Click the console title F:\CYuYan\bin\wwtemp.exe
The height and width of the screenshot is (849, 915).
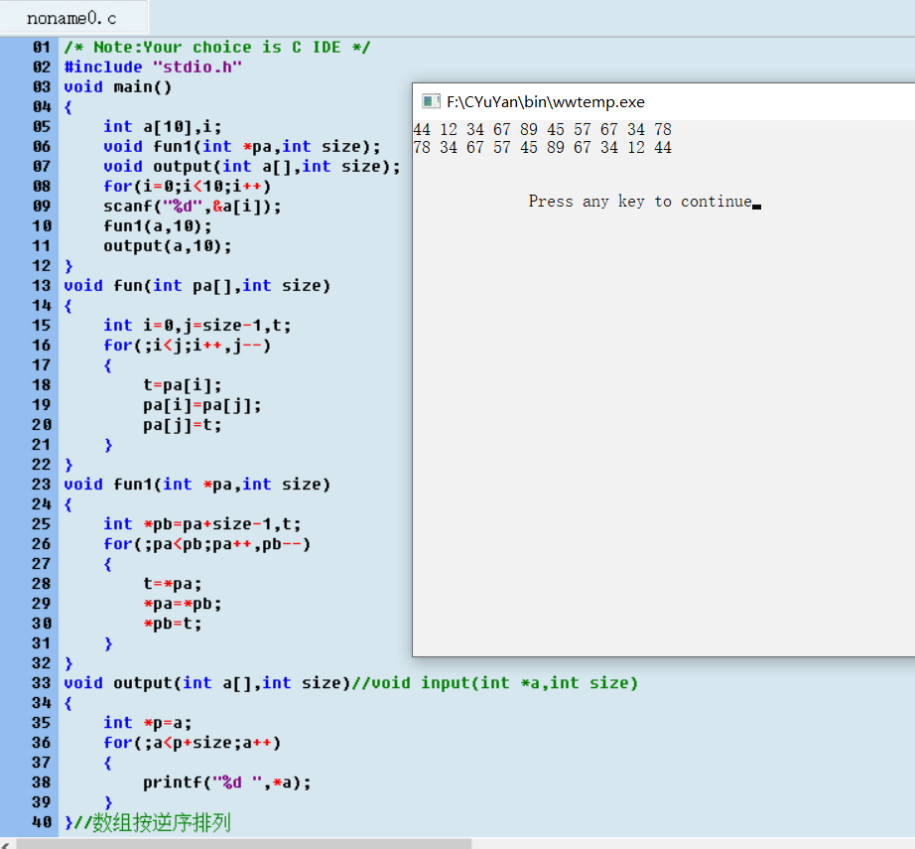tap(546, 102)
